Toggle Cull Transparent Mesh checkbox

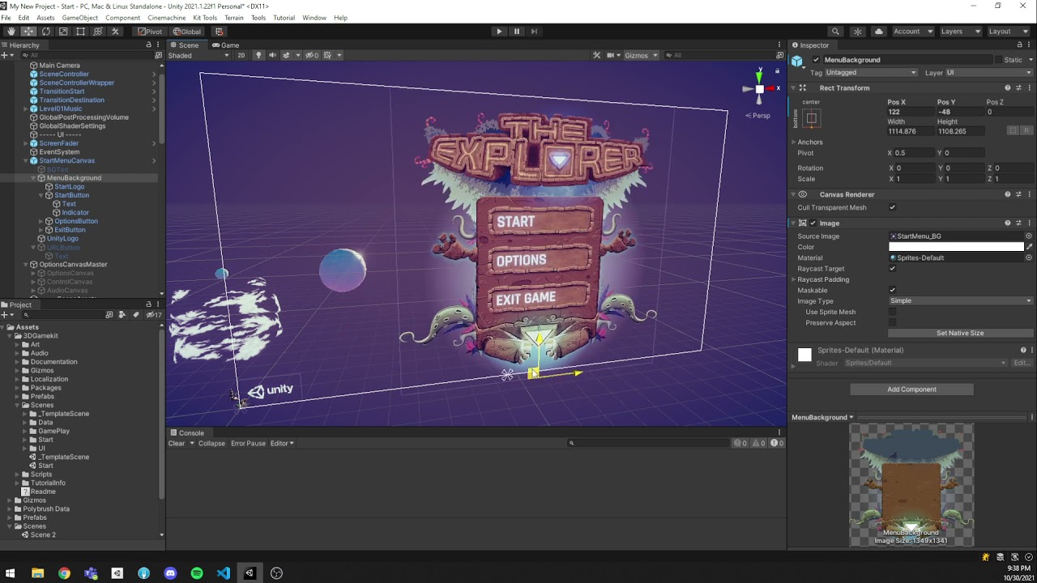[892, 207]
